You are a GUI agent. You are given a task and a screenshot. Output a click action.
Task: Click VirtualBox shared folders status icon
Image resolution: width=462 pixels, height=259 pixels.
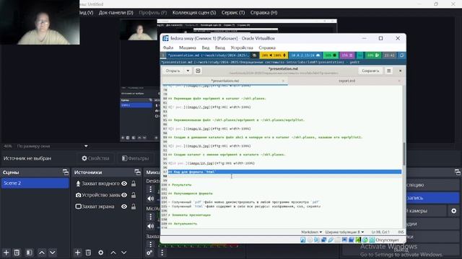pos(337,240)
